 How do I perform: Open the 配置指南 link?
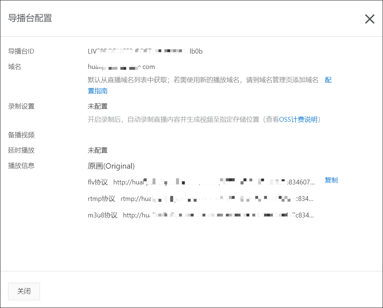click(x=97, y=91)
